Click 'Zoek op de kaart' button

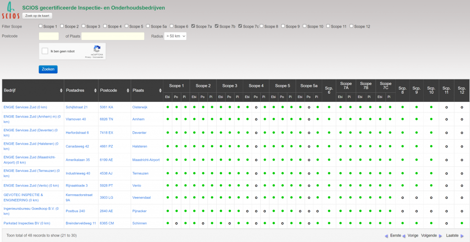pyautogui.click(x=38, y=16)
